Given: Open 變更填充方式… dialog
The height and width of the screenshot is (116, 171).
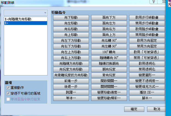Looking at the screenshot, I should pyautogui.click(x=147, y=87).
